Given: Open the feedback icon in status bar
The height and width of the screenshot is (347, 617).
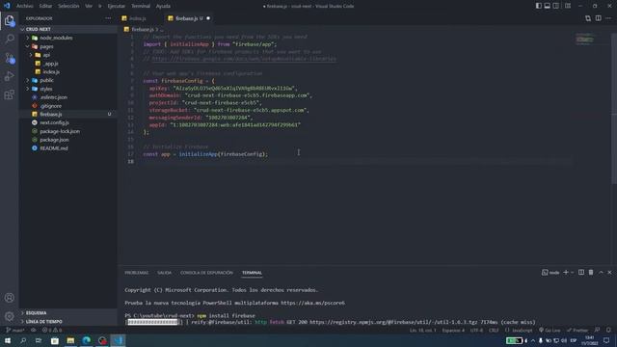Looking at the screenshot, I should click(x=598, y=330).
